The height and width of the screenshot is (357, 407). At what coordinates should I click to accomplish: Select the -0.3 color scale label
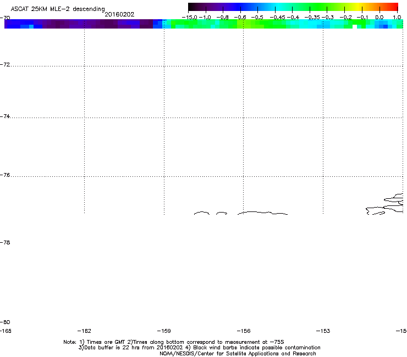coord(328,18)
